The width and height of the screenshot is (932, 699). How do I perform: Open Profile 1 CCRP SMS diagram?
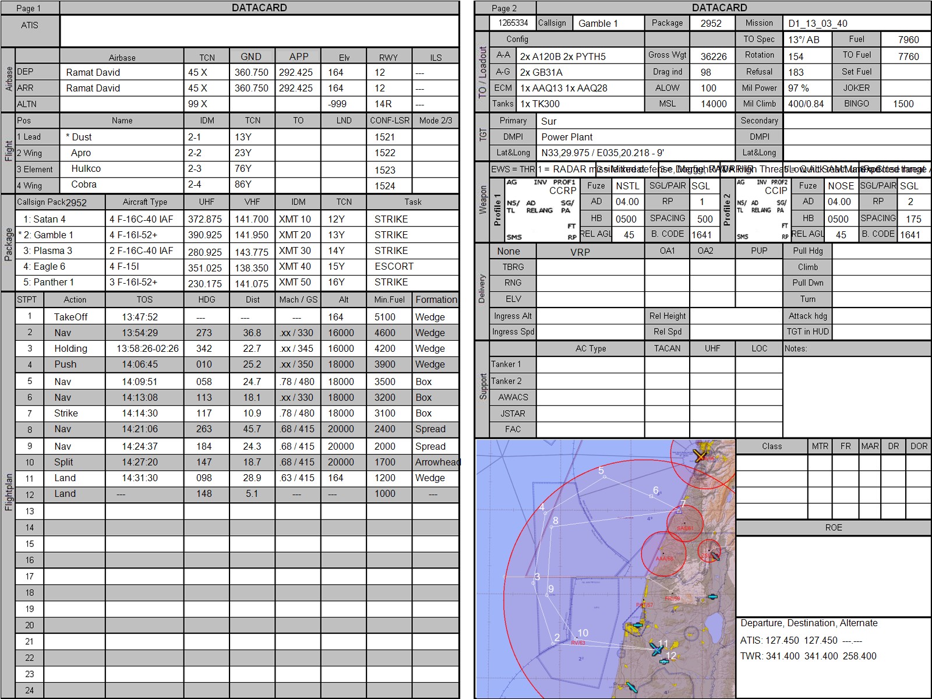tap(542, 210)
